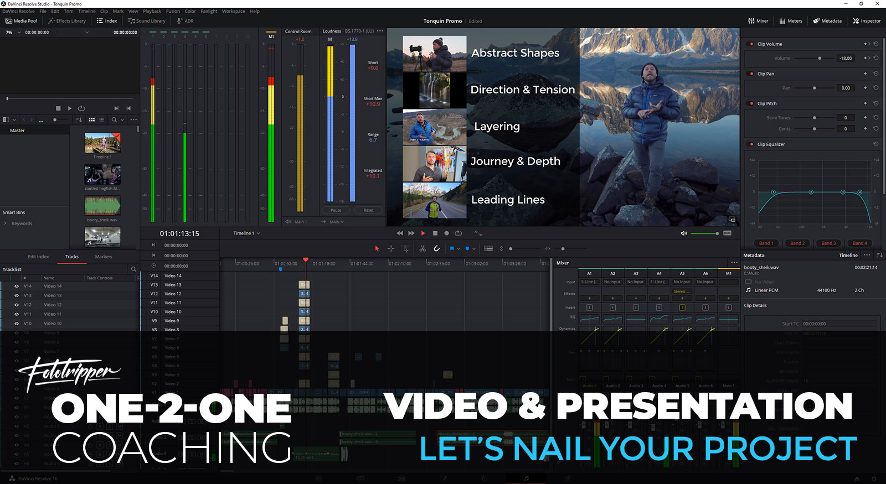
Task: Mute monitor with speaker icon
Action: click(684, 233)
